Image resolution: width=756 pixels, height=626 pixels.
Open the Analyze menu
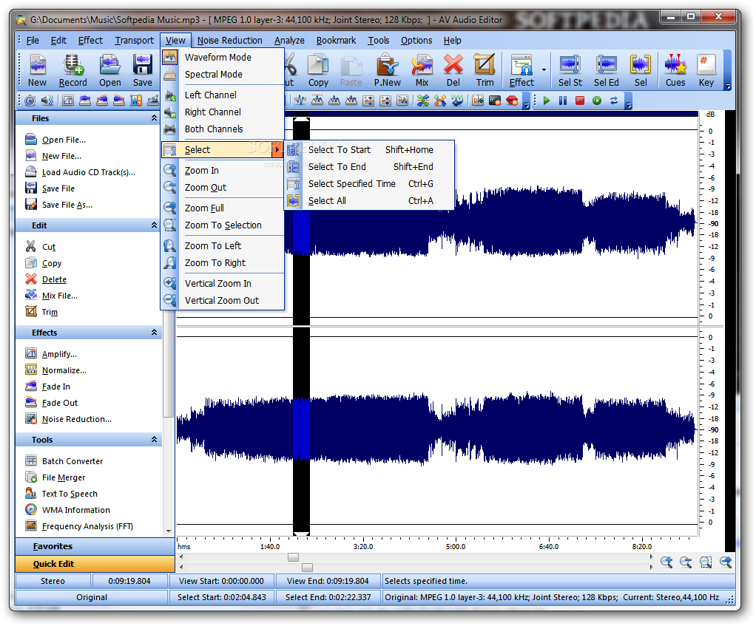[289, 41]
